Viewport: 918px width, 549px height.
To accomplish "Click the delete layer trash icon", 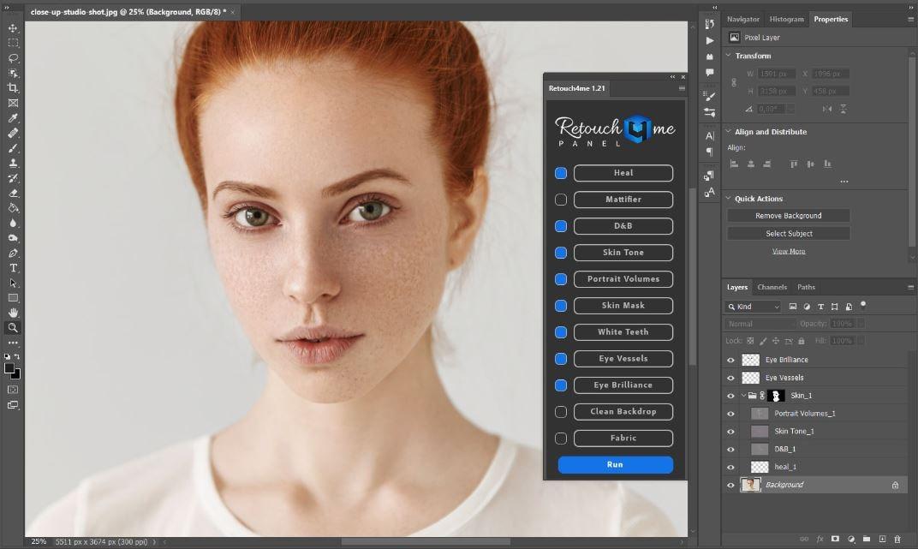I will point(897,539).
